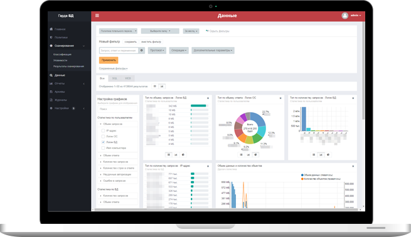This screenshot has width=411, height=237.
Task: Click the query search input field
Action: click(x=119, y=50)
